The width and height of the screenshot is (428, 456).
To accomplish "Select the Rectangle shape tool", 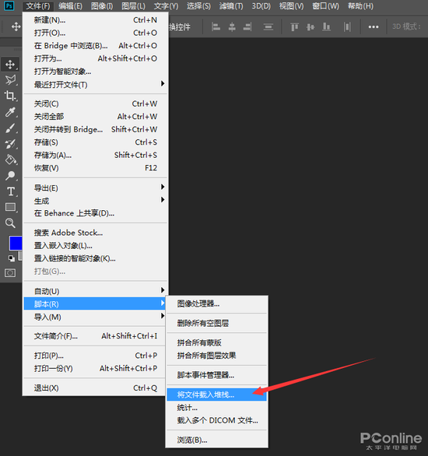I will pyautogui.click(x=11, y=207).
